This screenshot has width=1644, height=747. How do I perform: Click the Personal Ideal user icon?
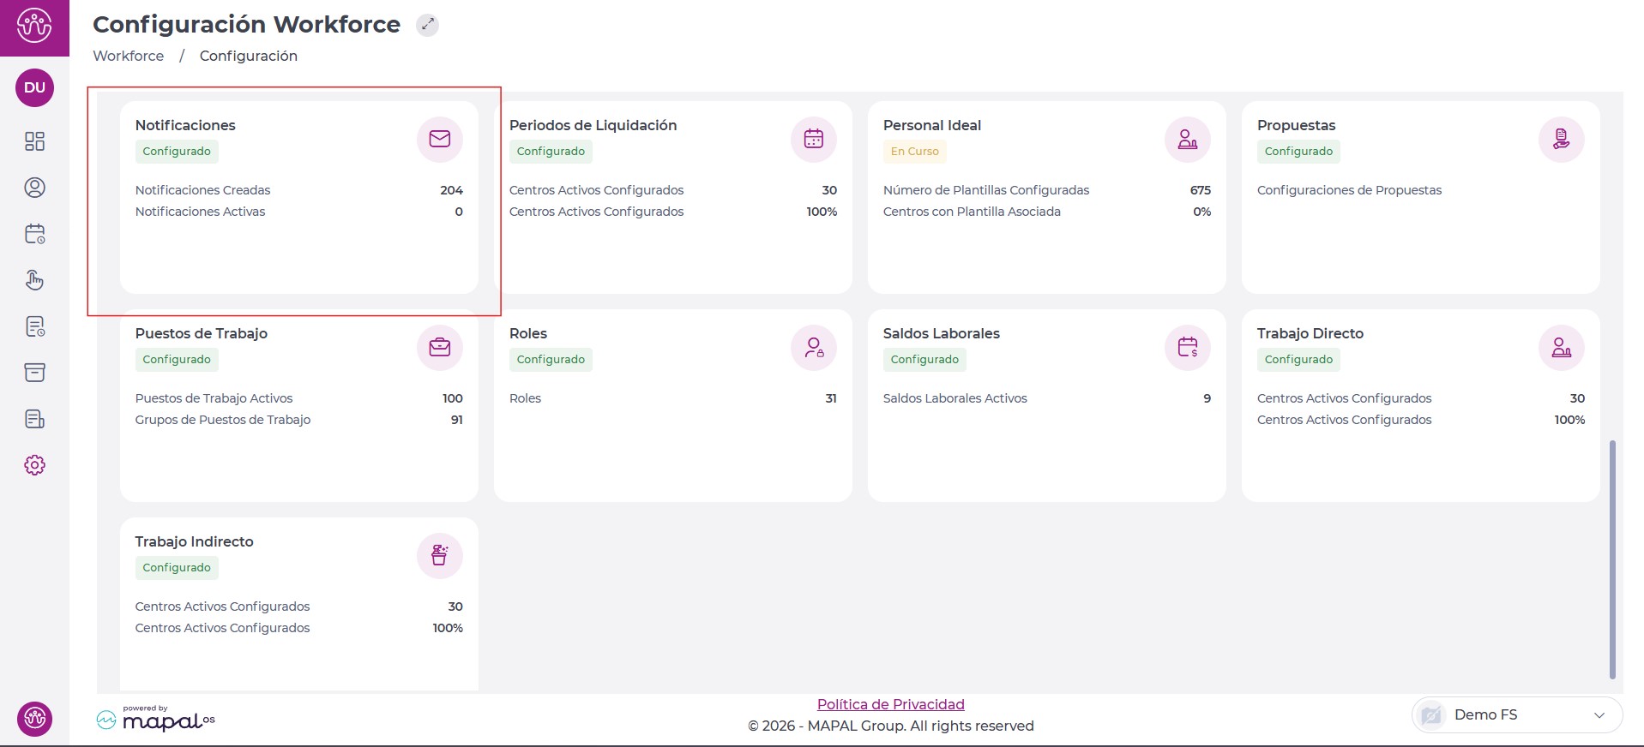(1187, 139)
